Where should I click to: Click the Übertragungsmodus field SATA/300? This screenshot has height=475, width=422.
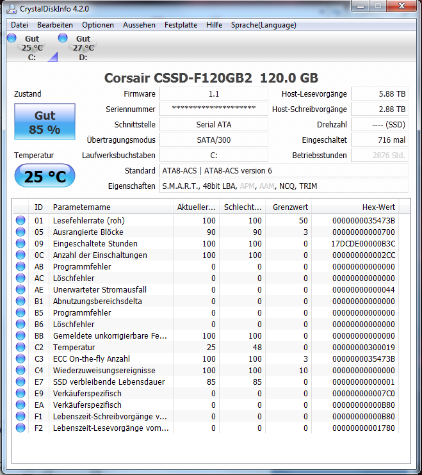[x=214, y=140]
